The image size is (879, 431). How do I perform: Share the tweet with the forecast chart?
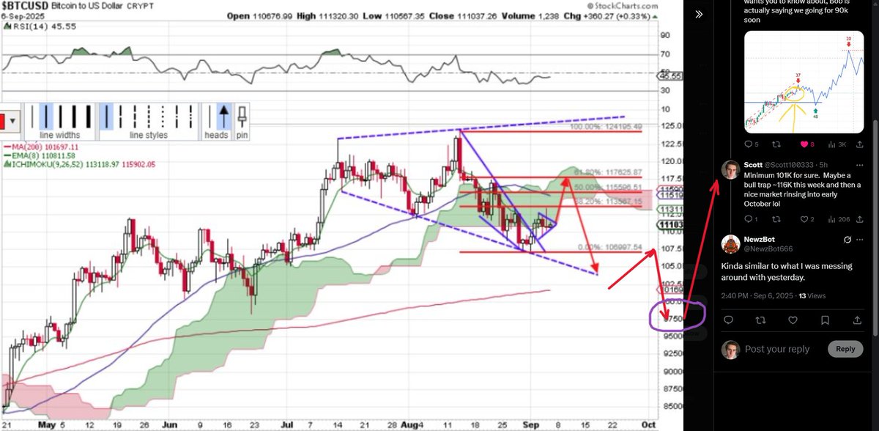pos(859,144)
